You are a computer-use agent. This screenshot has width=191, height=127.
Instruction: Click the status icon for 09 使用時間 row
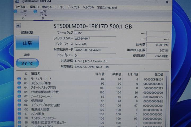(x=19, y=101)
